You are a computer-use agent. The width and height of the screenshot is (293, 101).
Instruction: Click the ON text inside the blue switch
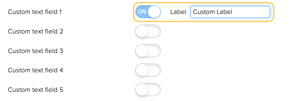142,12
